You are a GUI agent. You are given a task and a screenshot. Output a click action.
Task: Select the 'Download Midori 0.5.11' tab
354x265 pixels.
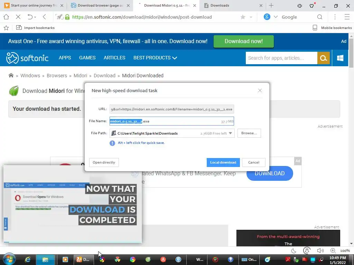click(x=166, y=6)
